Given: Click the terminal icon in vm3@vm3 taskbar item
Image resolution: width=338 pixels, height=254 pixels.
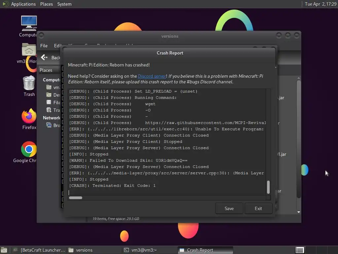Looking at the screenshot, I should (126, 250).
